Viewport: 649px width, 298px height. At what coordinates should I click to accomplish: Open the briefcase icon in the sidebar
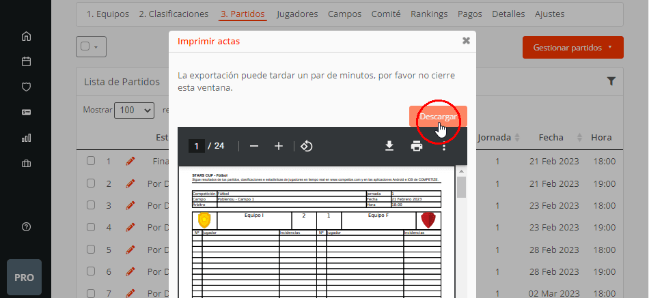click(26, 163)
